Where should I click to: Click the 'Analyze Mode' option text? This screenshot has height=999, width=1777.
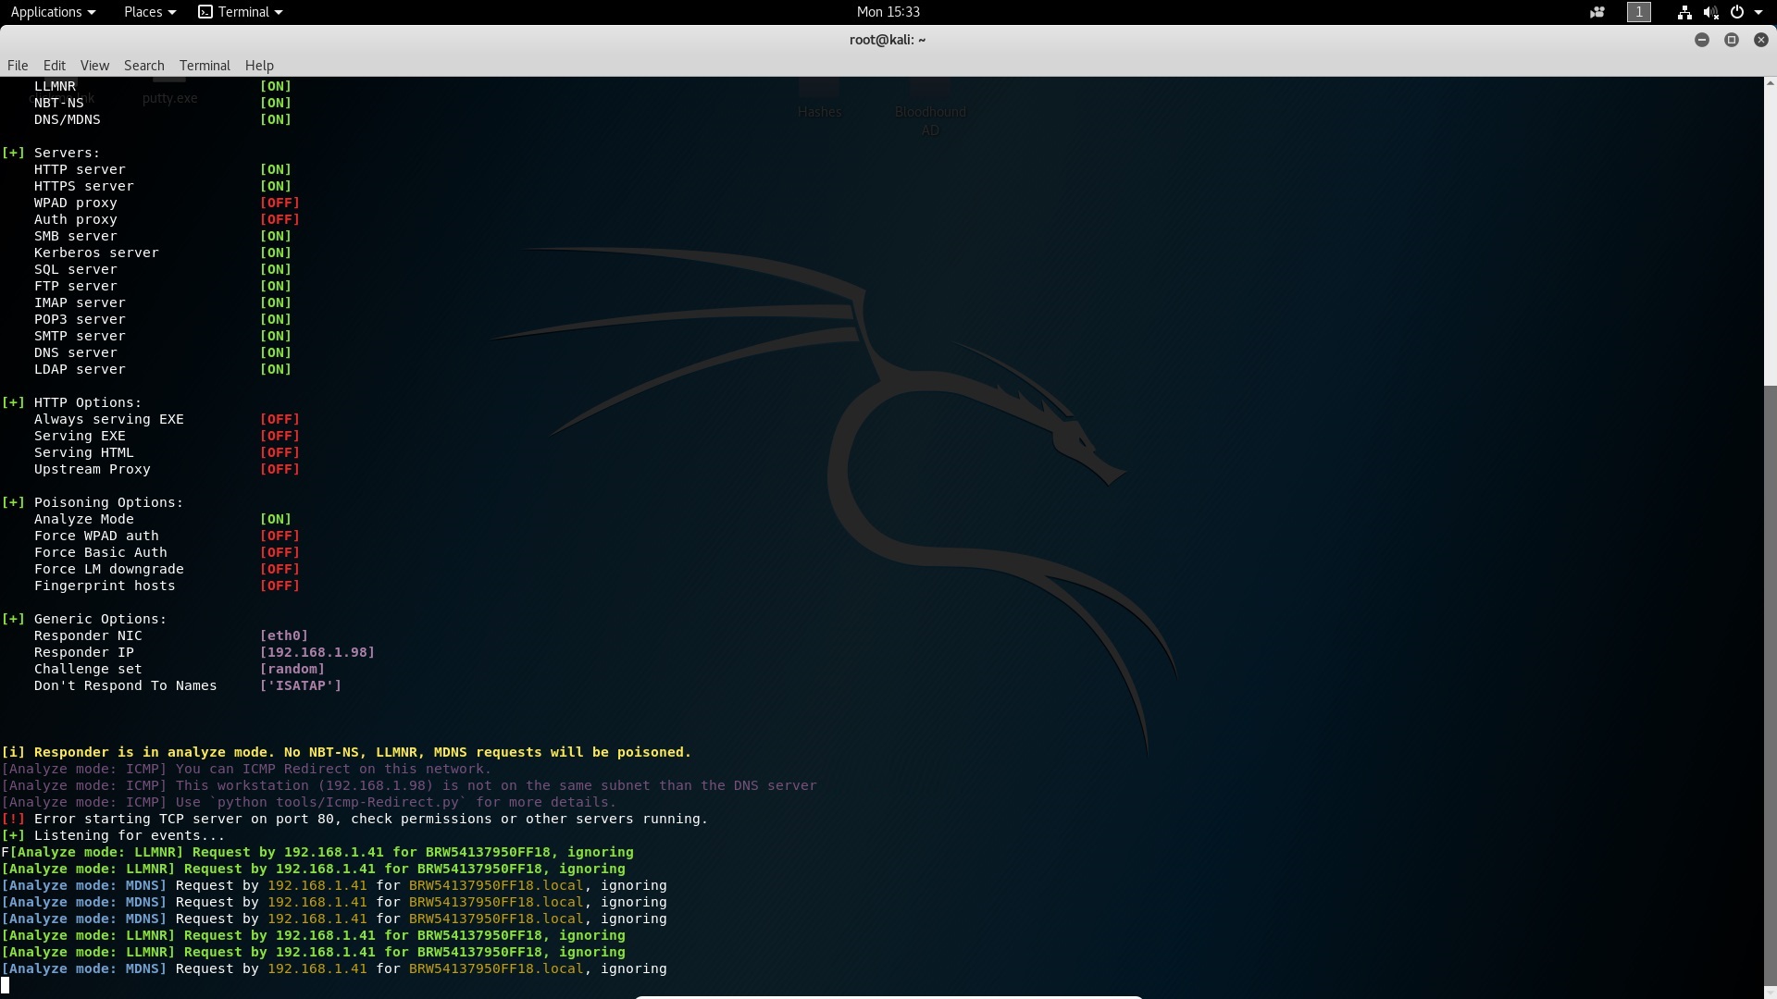point(84,519)
